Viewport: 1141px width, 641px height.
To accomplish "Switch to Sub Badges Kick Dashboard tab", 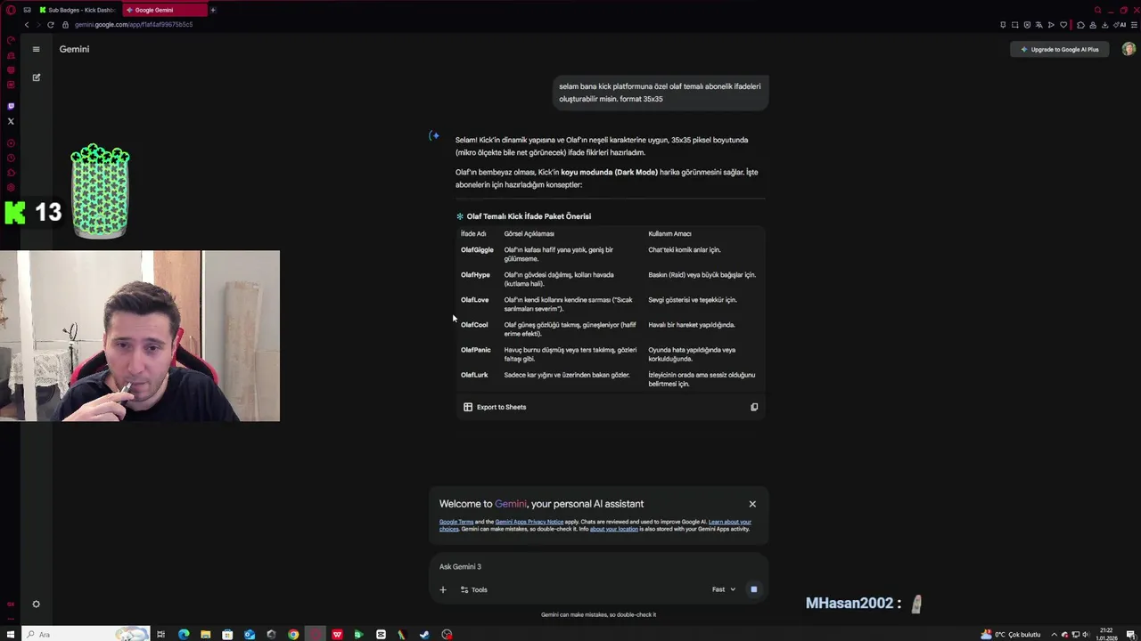I will point(77,10).
